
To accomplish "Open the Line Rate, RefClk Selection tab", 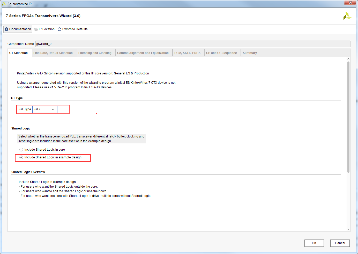I will click(x=53, y=53).
